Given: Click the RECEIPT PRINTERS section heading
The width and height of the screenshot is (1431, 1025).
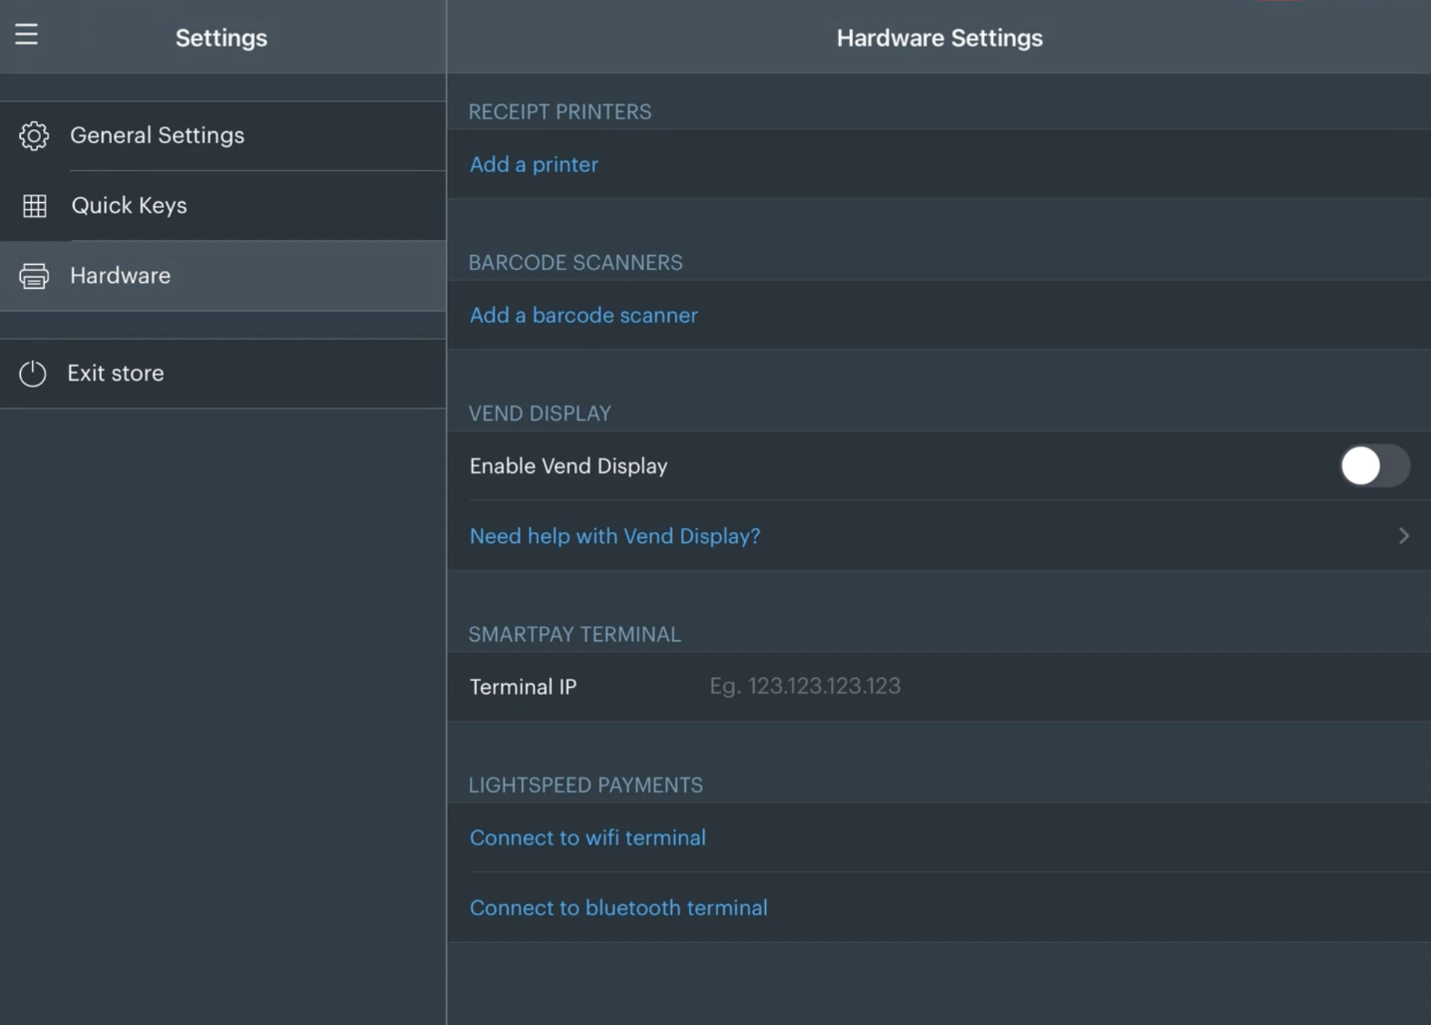Looking at the screenshot, I should (x=560, y=112).
